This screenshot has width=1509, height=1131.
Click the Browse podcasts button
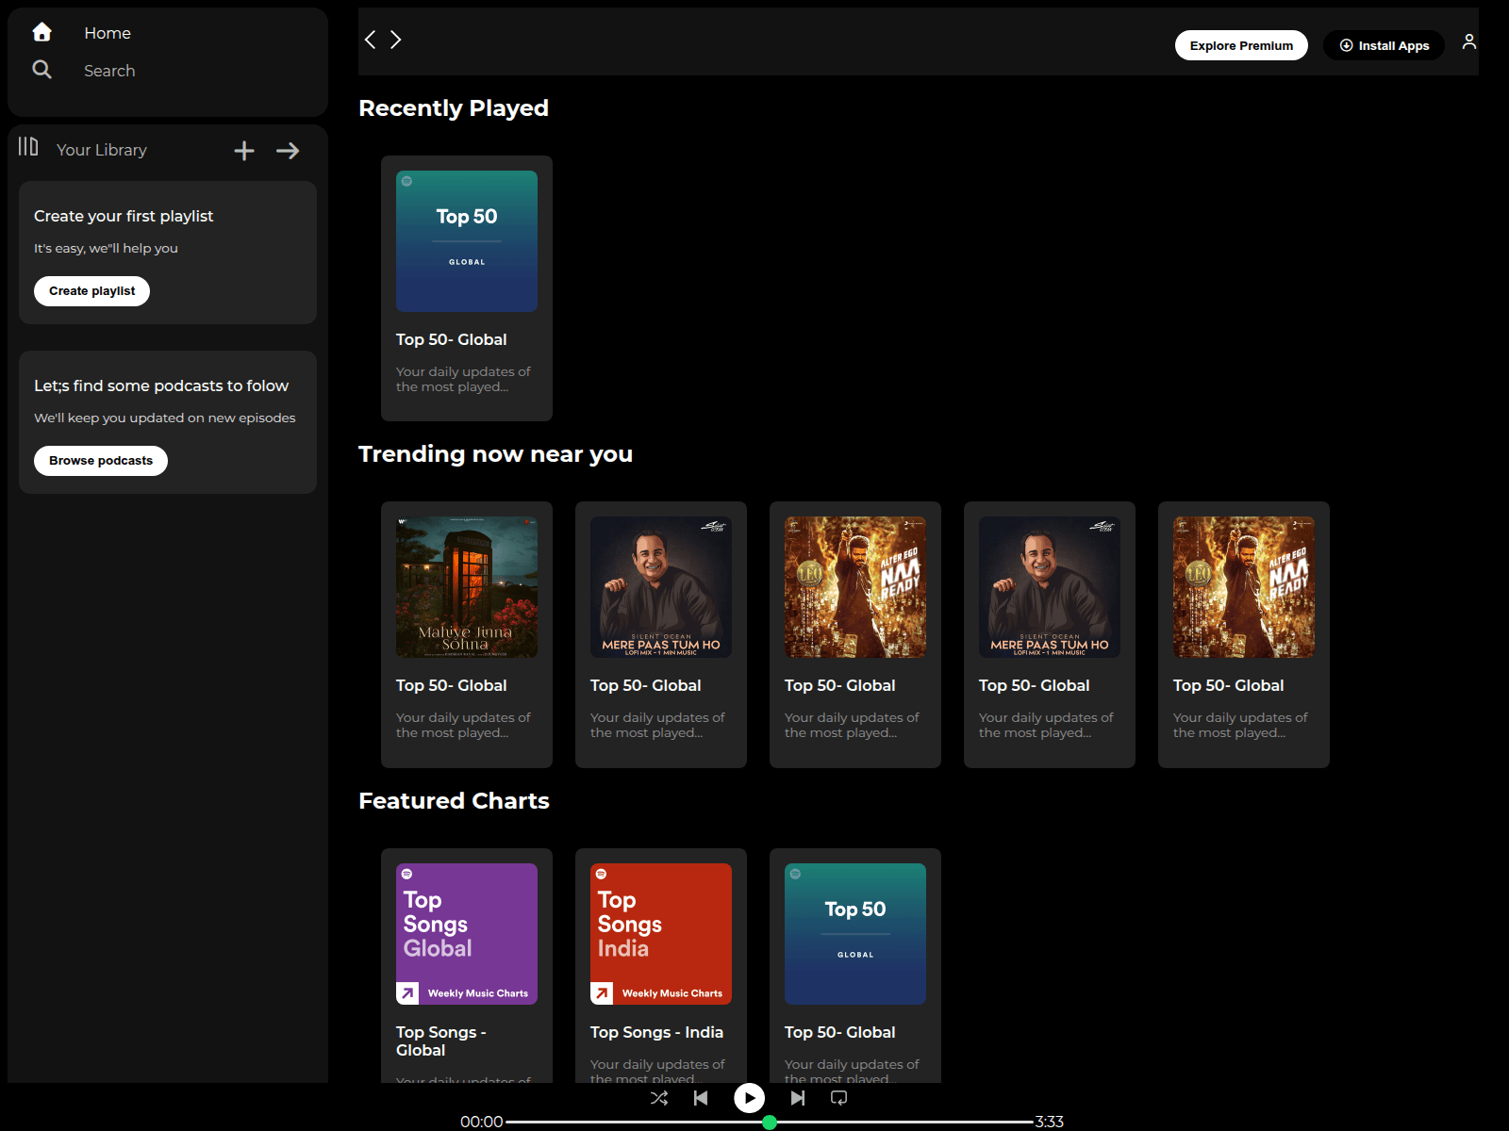[101, 461]
